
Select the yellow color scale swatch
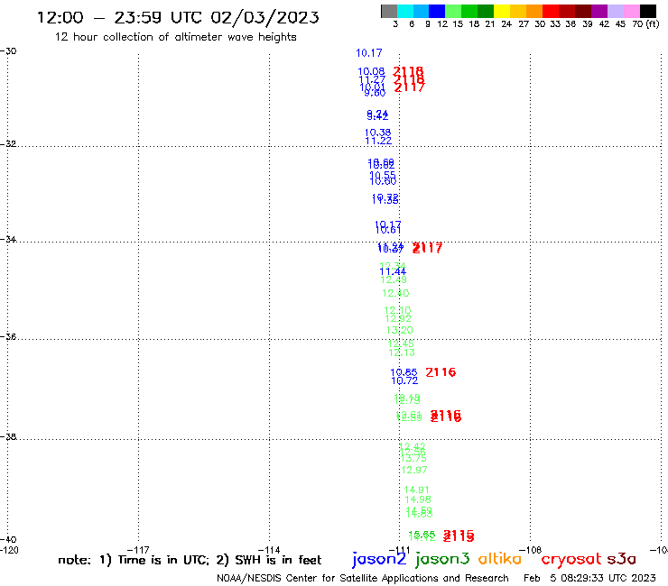point(501,11)
